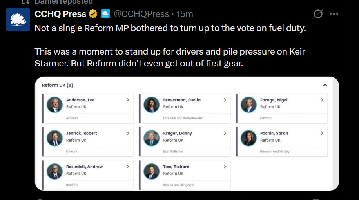Click the CCHQ Press profile avatar
Image resolution: width=359 pixels, height=200 pixels.
click(18, 20)
